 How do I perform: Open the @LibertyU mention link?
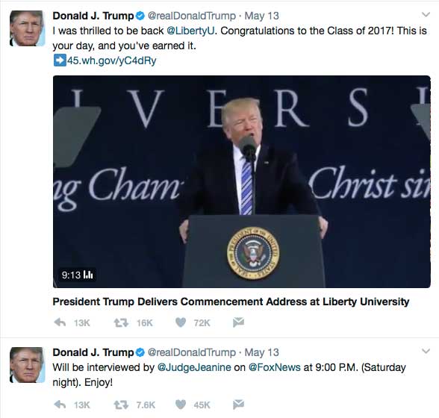(x=190, y=31)
